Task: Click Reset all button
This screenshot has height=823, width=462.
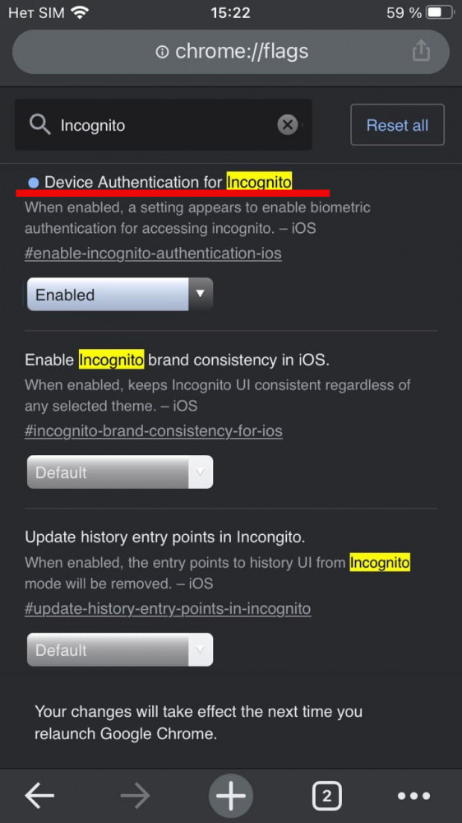Action: click(398, 125)
